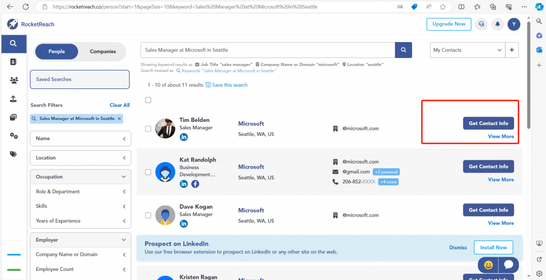Open the Copilot icon in the browser sidebar
The image size is (546, 280).
[x=539, y=6]
